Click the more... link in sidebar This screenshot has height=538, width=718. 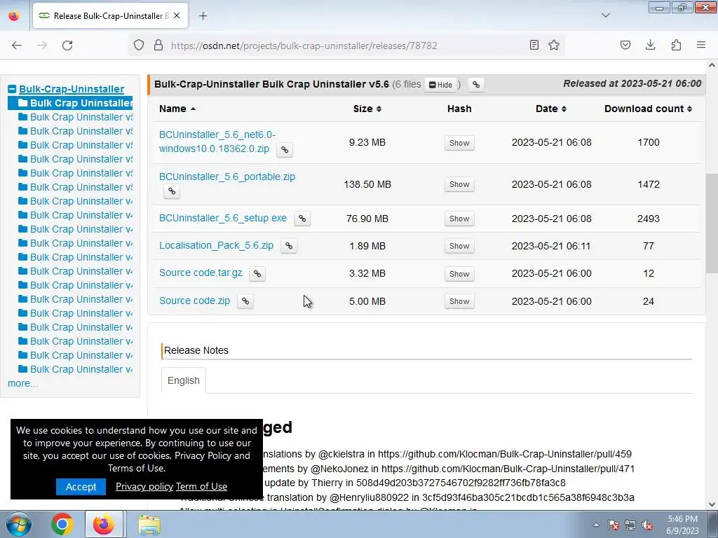[x=22, y=383]
